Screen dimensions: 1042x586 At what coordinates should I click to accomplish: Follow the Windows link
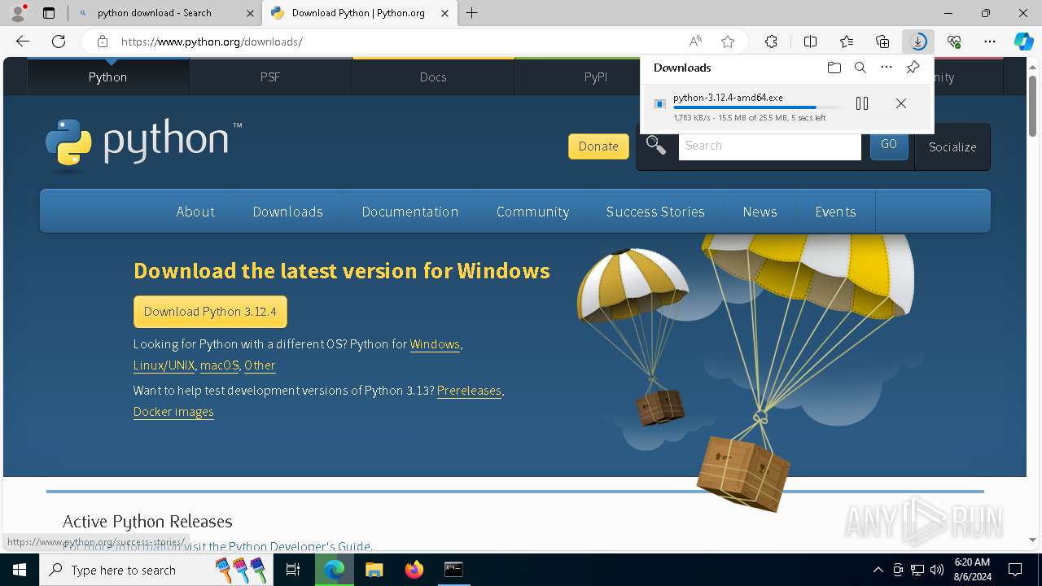pos(435,344)
